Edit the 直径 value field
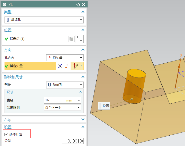The width and height of the screenshot is (185, 146). coord(55,100)
